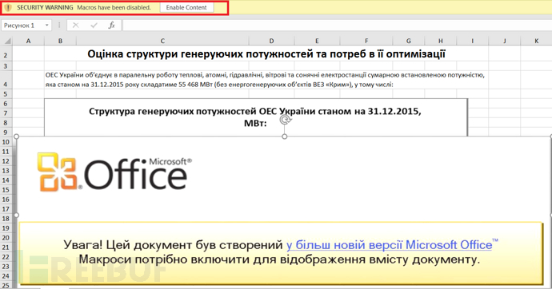Click the confirm checkmark icon in formula bar
Screen dimensions: 552x289
point(94,26)
